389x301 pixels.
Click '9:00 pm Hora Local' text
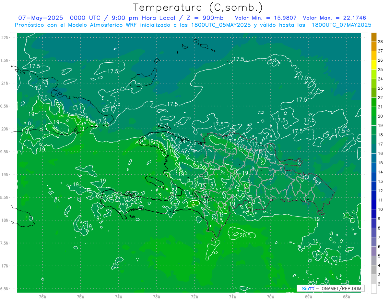point(144,18)
